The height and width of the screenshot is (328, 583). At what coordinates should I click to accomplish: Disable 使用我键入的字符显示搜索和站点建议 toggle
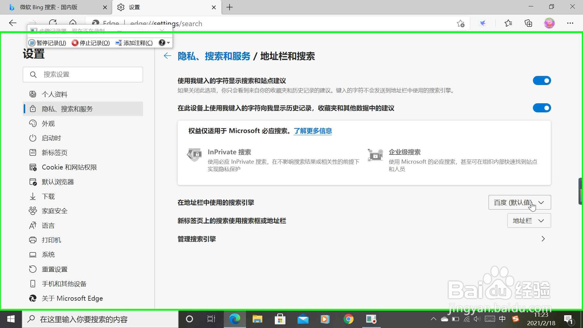coord(542,80)
